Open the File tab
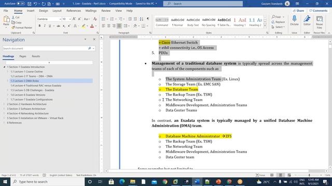The image size is (332, 186). click(x=6, y=10)
